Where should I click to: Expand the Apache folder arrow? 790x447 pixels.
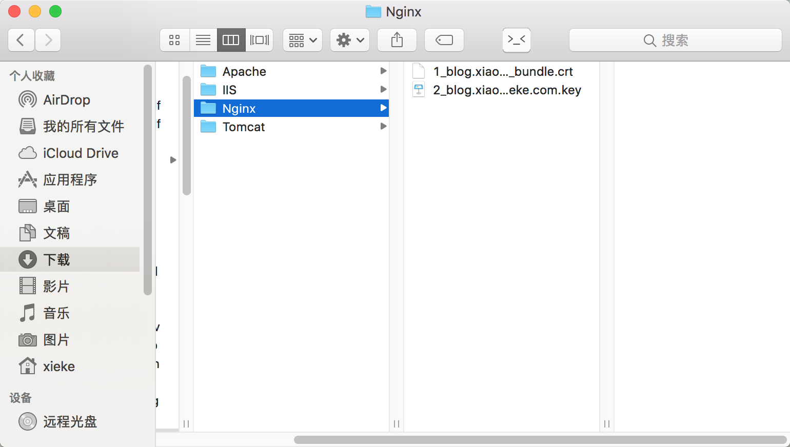coord(383,71)
